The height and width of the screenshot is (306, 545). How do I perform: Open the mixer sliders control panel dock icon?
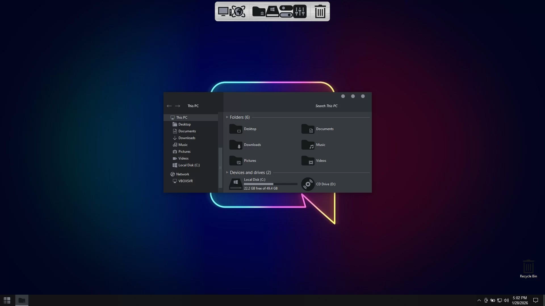[300, 12]
